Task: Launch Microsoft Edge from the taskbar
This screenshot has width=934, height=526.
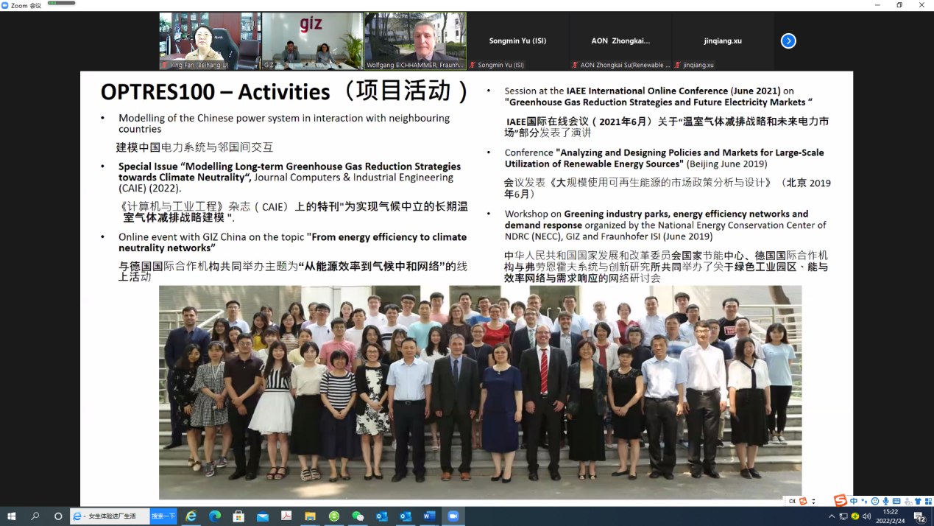Action: (x=215, y=516)
